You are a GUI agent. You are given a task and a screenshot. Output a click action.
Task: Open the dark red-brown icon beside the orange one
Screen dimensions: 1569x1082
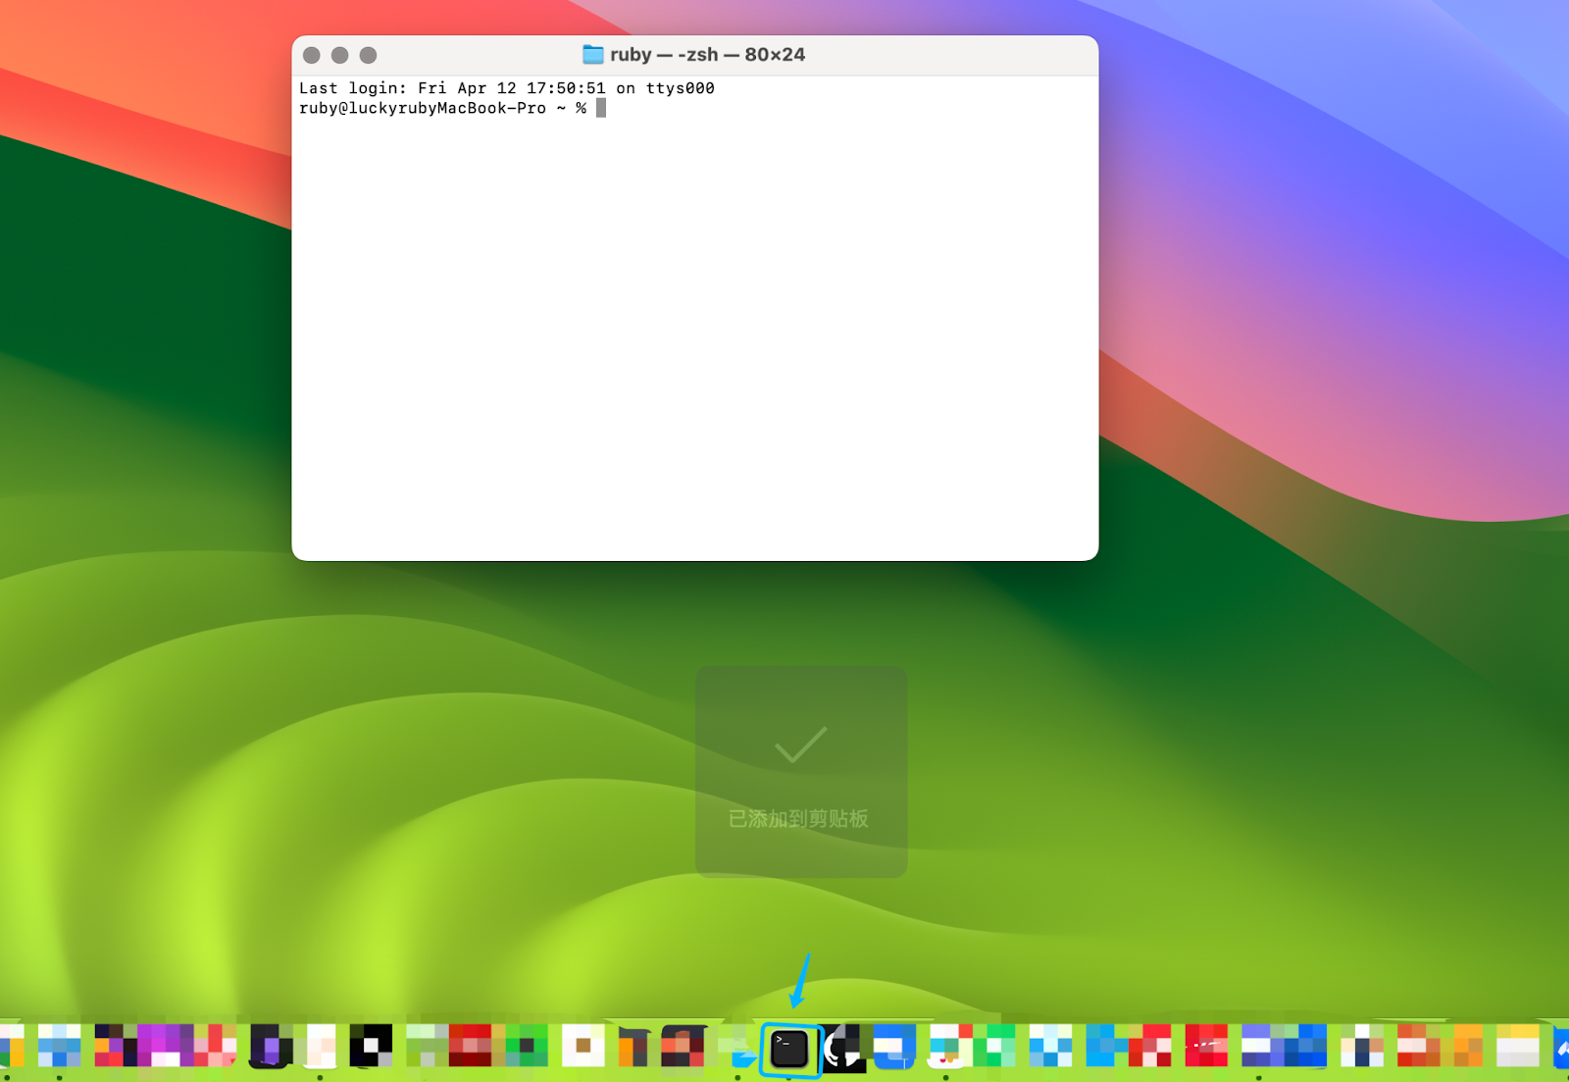(683, 1047)
